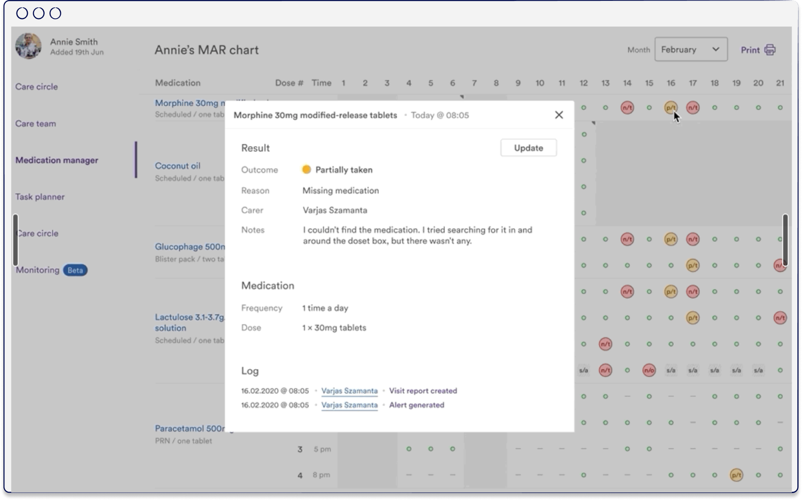Click the Beta badge beside Monitoring
Screen dimensions: 802x500
(75, 270)
